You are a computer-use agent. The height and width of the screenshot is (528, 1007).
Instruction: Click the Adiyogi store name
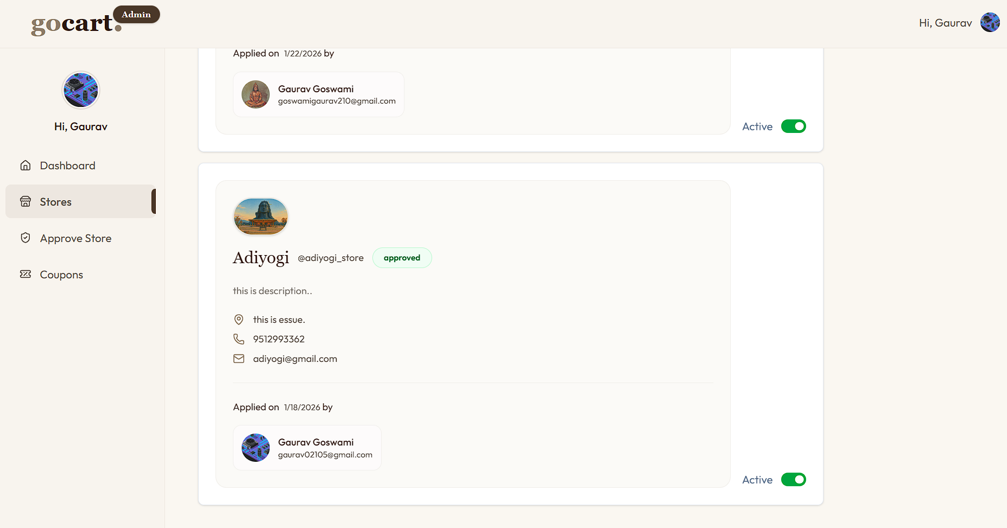(261, 258)
